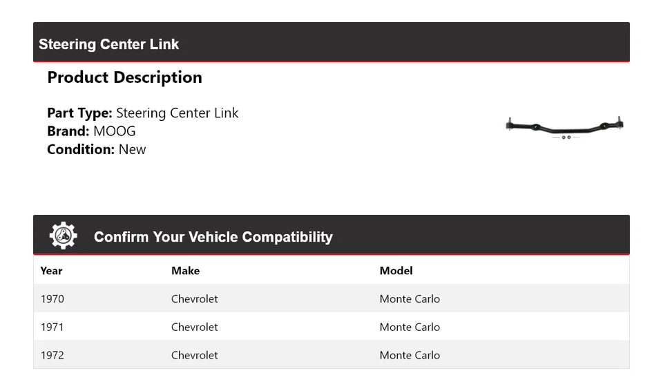Select the 1972 year row

52,355
